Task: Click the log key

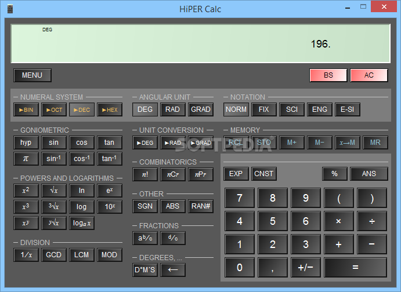Action: point(82,207)
